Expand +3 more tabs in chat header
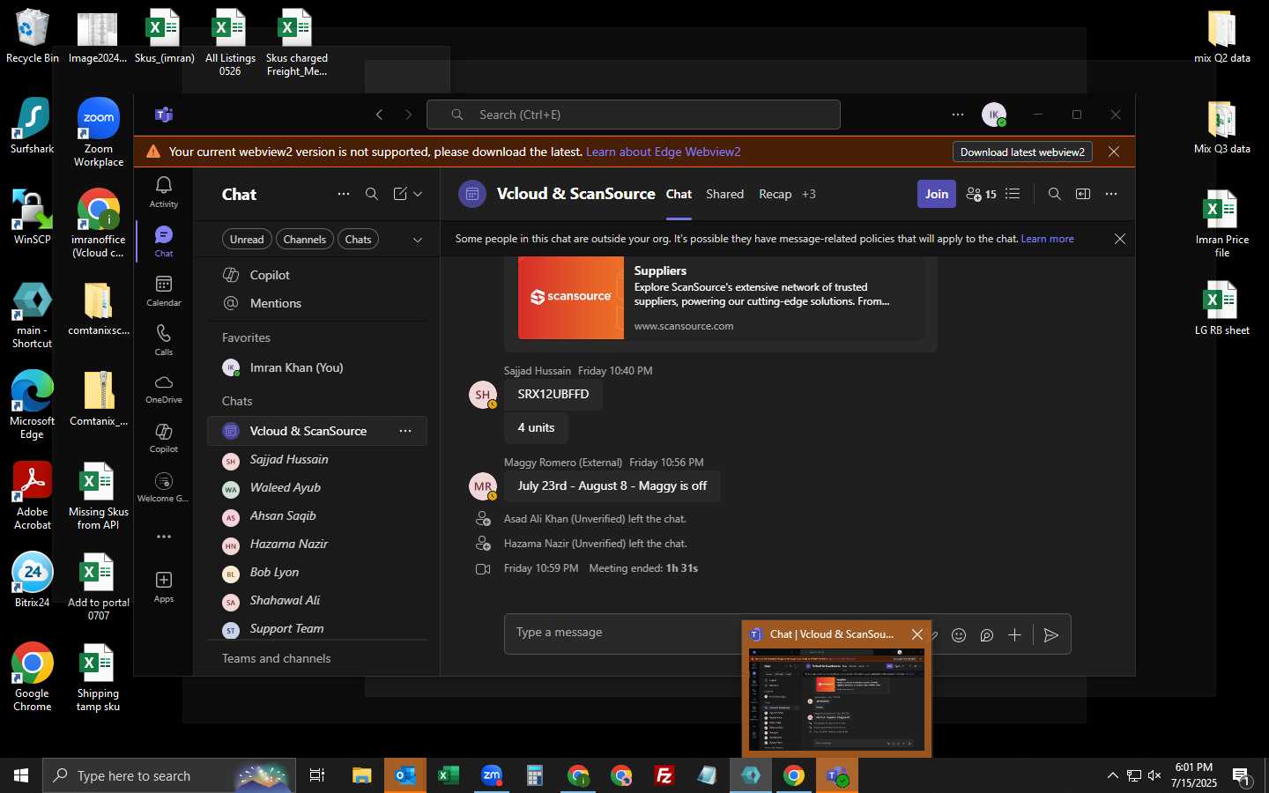This screenshot has height=793, width=1269. point(808,194)
